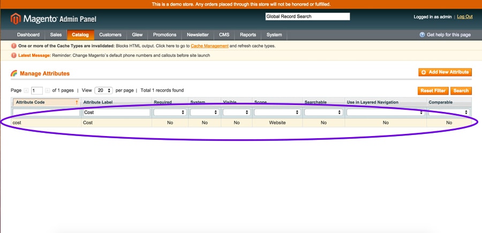Screen dimensions: 482x233
Task: Click the Attribute Code filter field
Action: (46, 112)
